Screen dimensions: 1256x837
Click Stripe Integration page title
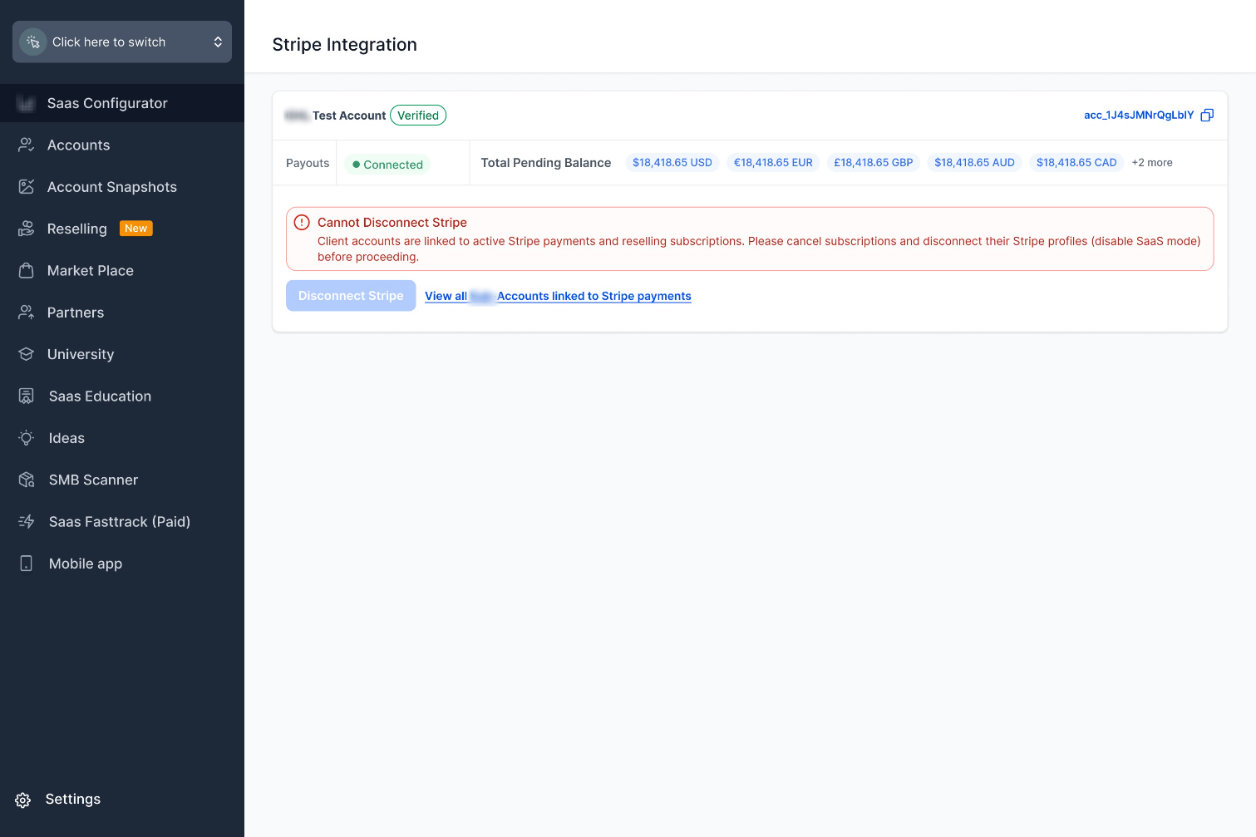[345, 45]
